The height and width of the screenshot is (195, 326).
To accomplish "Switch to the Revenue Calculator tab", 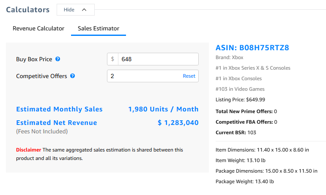I will (38, 28).
